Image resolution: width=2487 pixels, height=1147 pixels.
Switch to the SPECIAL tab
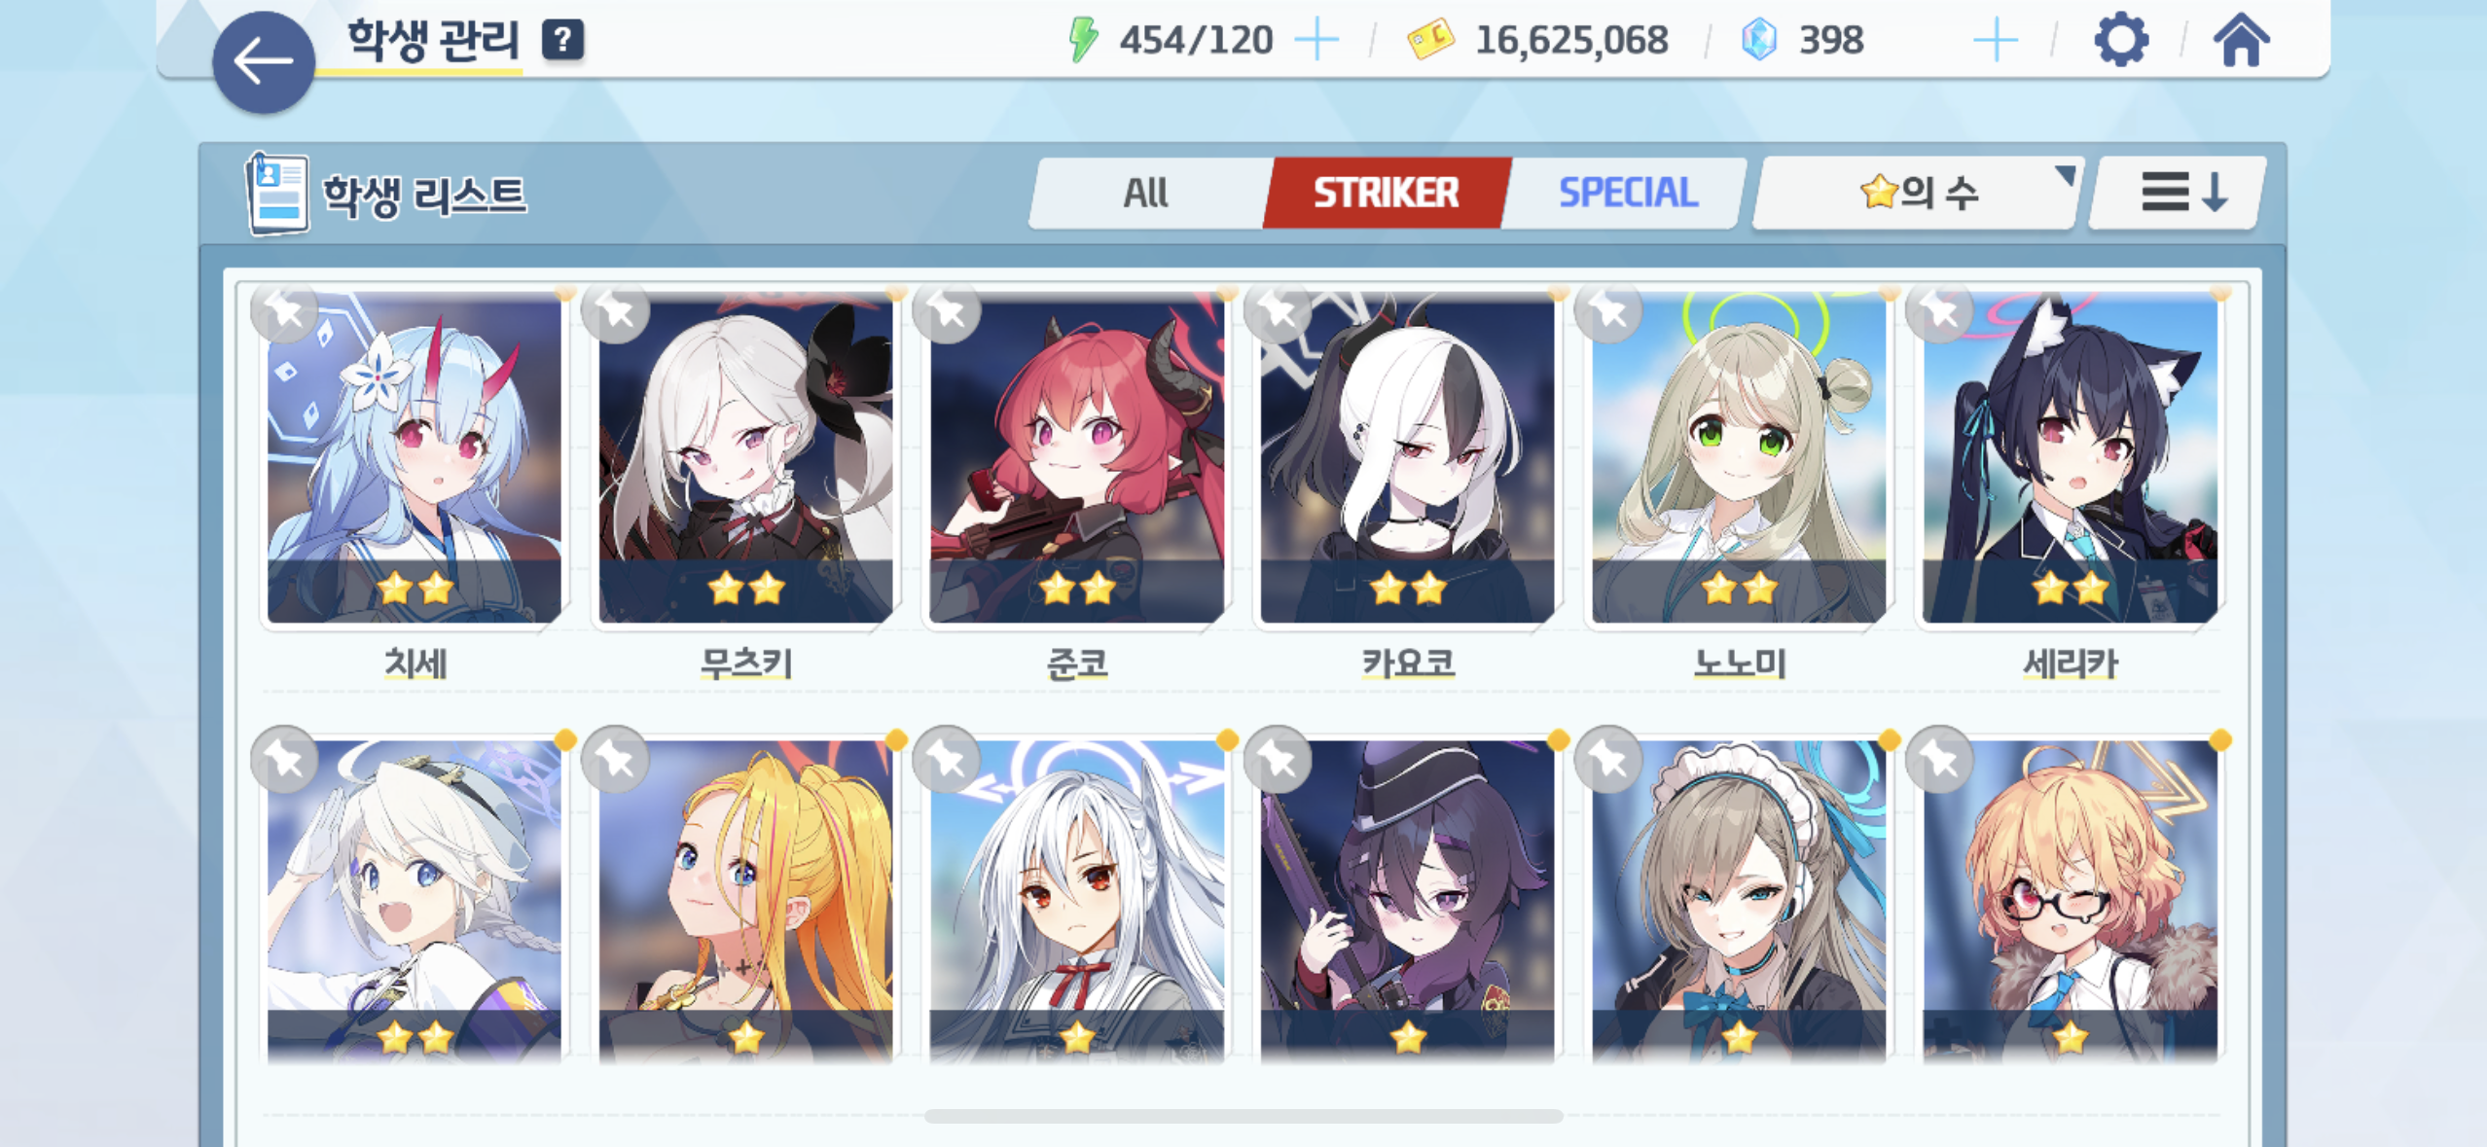(x=1627, y=193)
